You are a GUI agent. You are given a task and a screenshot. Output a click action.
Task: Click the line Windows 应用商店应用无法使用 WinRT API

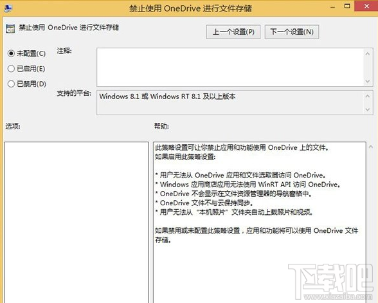coord(248,184)
